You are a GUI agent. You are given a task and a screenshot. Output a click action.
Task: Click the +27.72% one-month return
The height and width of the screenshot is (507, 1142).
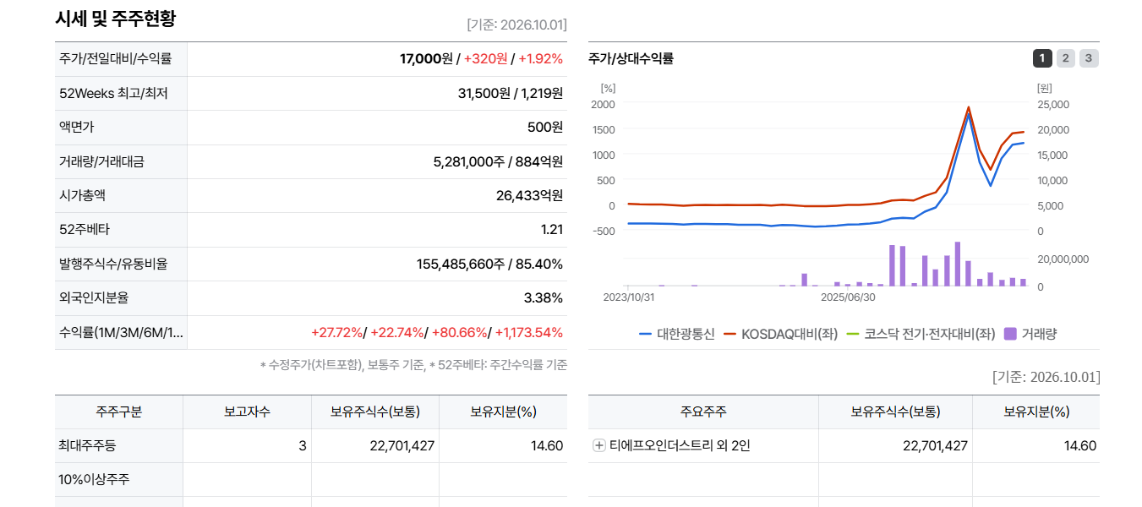pyautogui.click(x=336, y=332)
